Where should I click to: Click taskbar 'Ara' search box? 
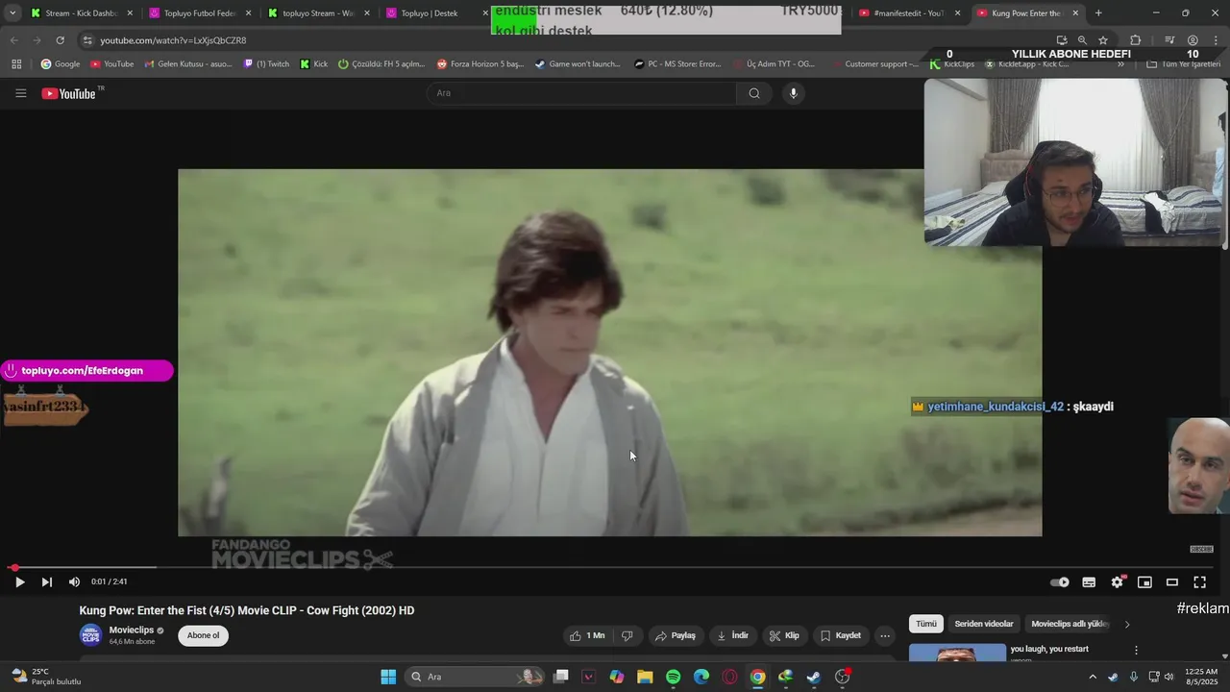(476, 677)
